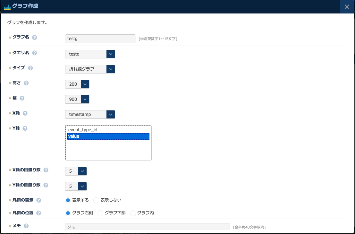The image size is (355, 234).
Task: Select event_type_id in Y軸 list
Action: 108,130
